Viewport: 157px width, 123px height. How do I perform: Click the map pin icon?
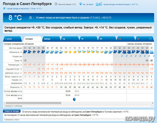(80, 4)
